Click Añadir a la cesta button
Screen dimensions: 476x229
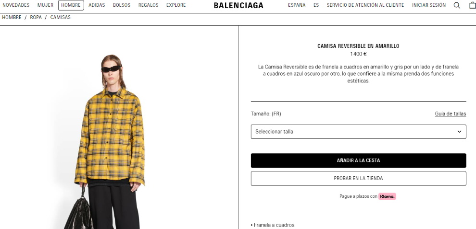pos(358,160)
